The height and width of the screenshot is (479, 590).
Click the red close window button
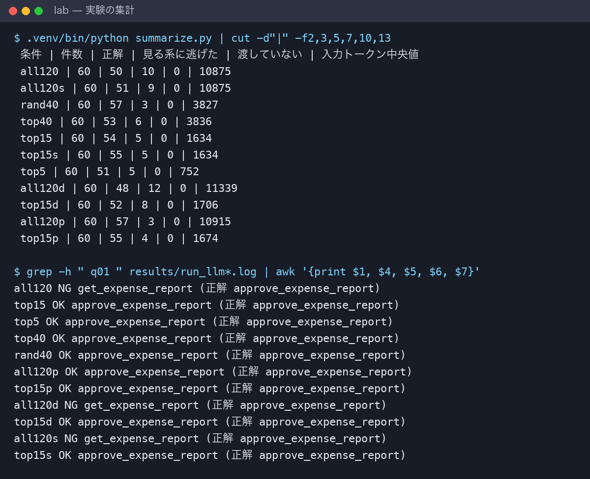coord(13,11)
